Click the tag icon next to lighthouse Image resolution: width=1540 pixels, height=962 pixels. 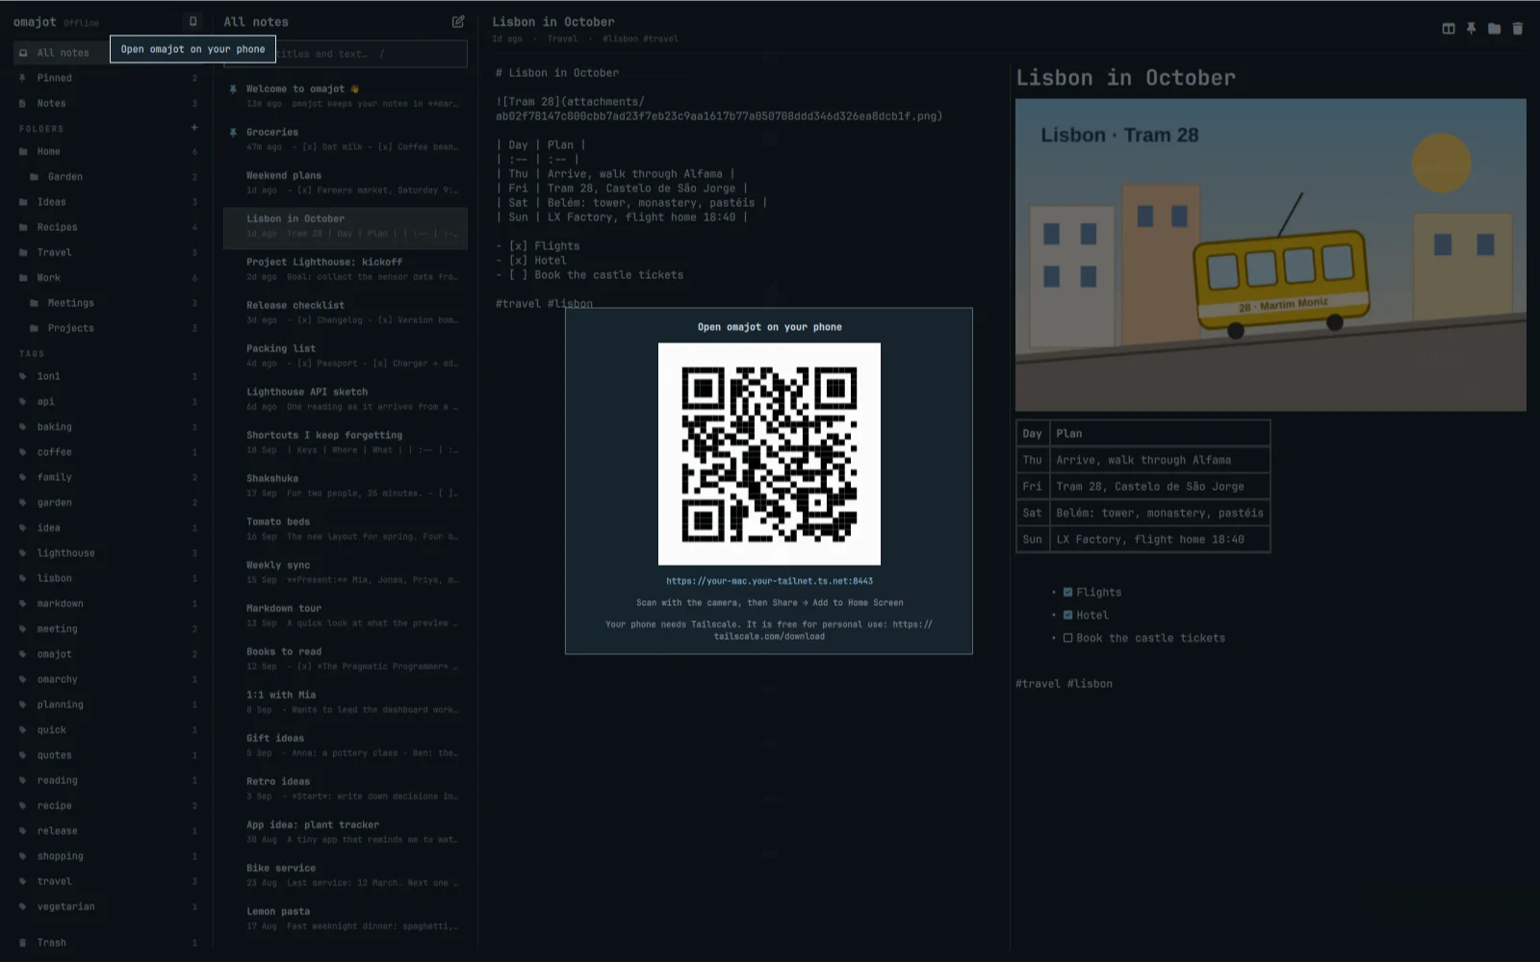(23, 553)
